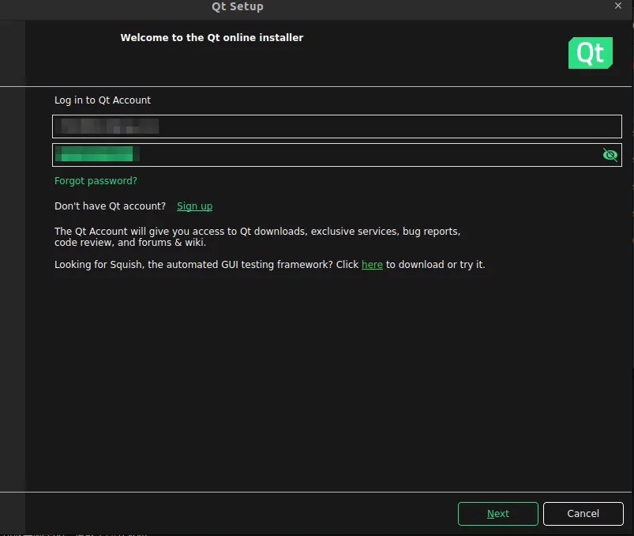The width and height of the screenshot is (634, 536).
Task: Click the "Don't have Qt account?" text
Action: coord(110,206)
